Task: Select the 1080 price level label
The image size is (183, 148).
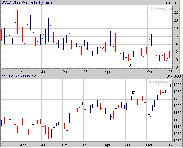Action: pyautogui.click(x=177, y=134)
